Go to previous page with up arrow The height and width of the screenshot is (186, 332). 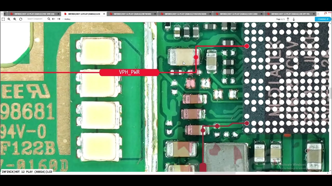(x=288, y=19)
